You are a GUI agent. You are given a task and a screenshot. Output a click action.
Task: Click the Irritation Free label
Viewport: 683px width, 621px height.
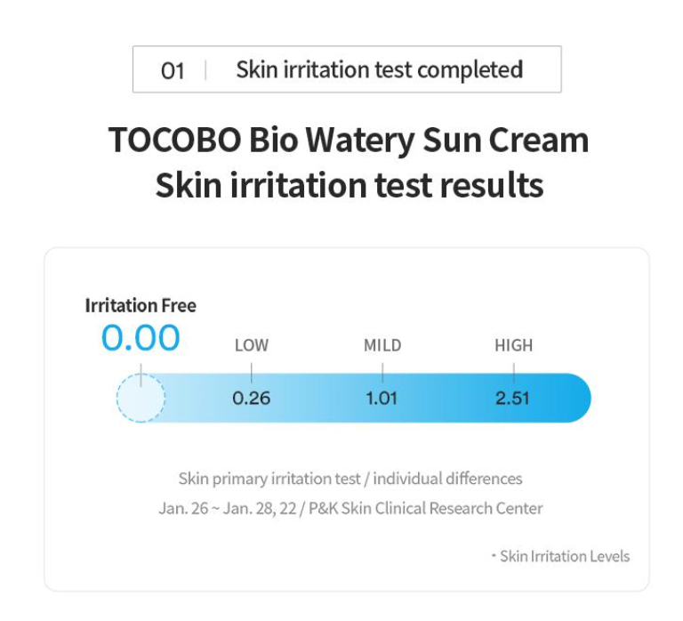coord(141,305)
